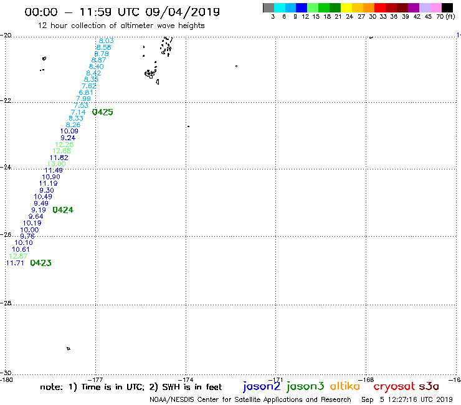461x405 pixels.
Task: Click the light green legend swatch
Action: point(313,7)
